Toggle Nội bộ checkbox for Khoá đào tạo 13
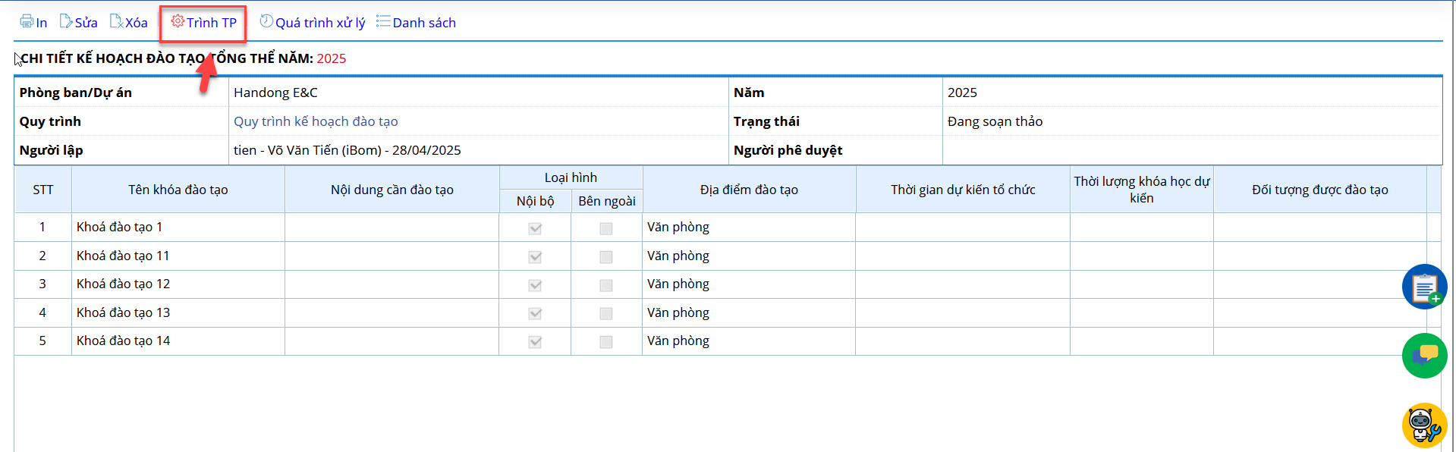This screenshot has height=452, width=1456. [535, 313]
